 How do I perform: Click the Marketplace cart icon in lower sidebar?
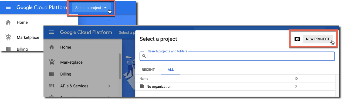tap(52, 62)
